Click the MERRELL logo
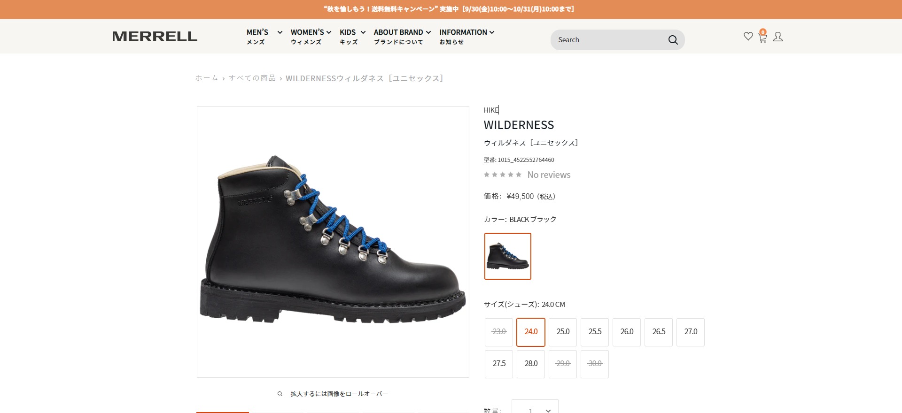The image size is (902, 413). coord(155,36)
